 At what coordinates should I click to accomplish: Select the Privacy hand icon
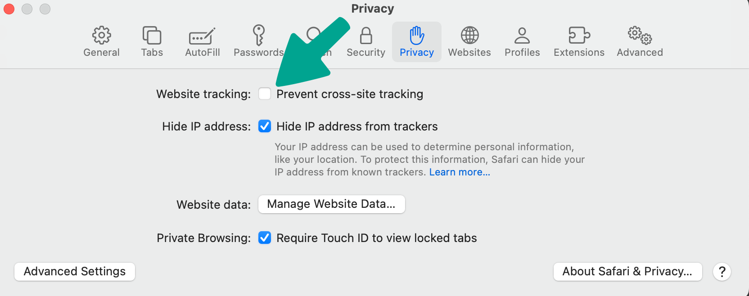pyautogui.click(x=417, y=35)
